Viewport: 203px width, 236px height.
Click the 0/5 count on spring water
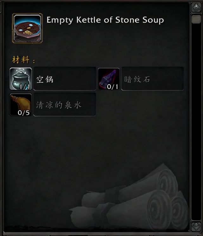click(24, 113)
